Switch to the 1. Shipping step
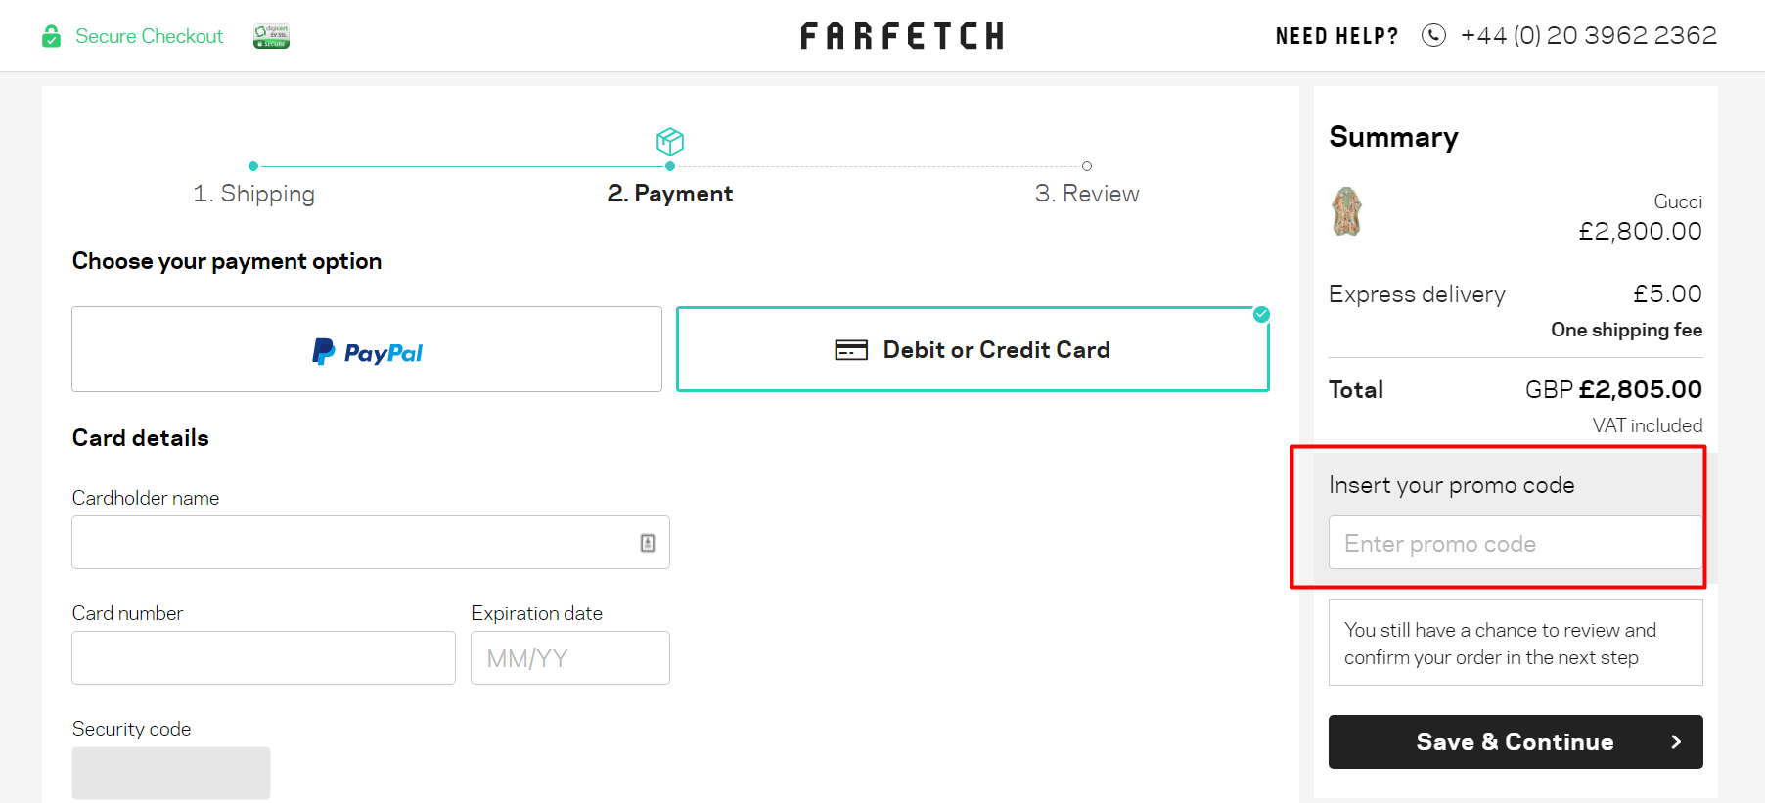 coord(253,193)
